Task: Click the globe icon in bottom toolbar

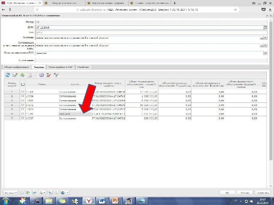Action: coord(63,192)
